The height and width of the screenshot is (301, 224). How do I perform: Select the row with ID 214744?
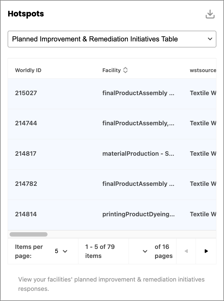coord(112,124)
